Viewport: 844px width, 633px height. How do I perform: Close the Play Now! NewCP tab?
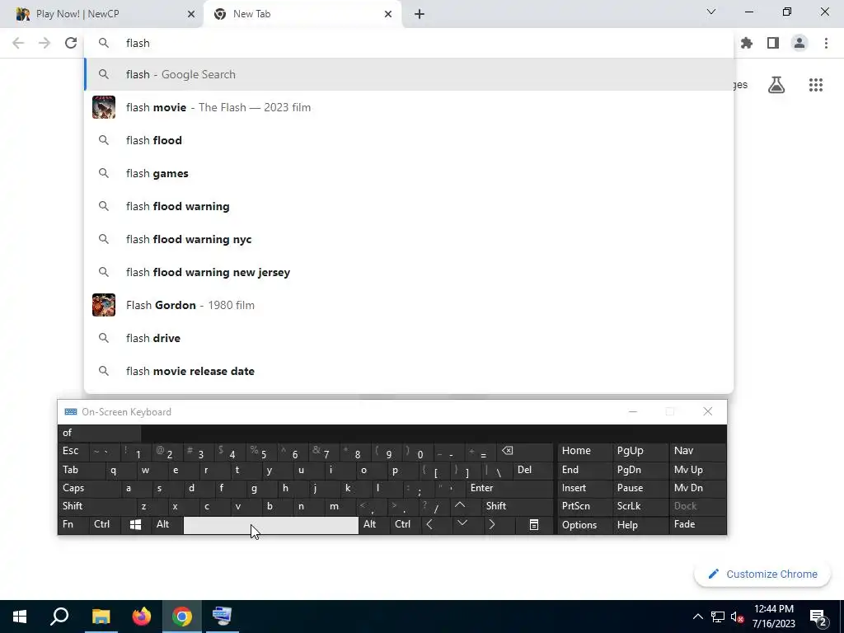click(x=191, y=14)
